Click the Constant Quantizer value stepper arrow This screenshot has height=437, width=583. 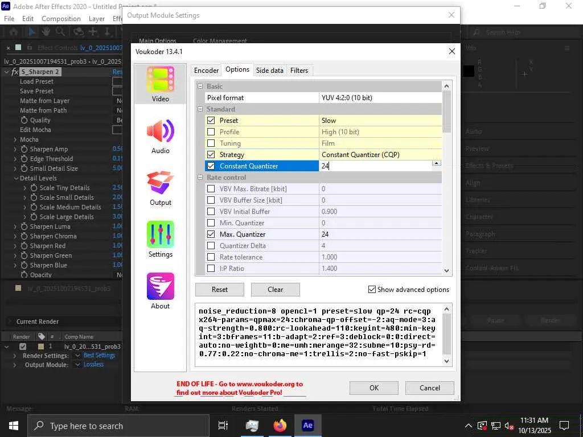[437, 163]
